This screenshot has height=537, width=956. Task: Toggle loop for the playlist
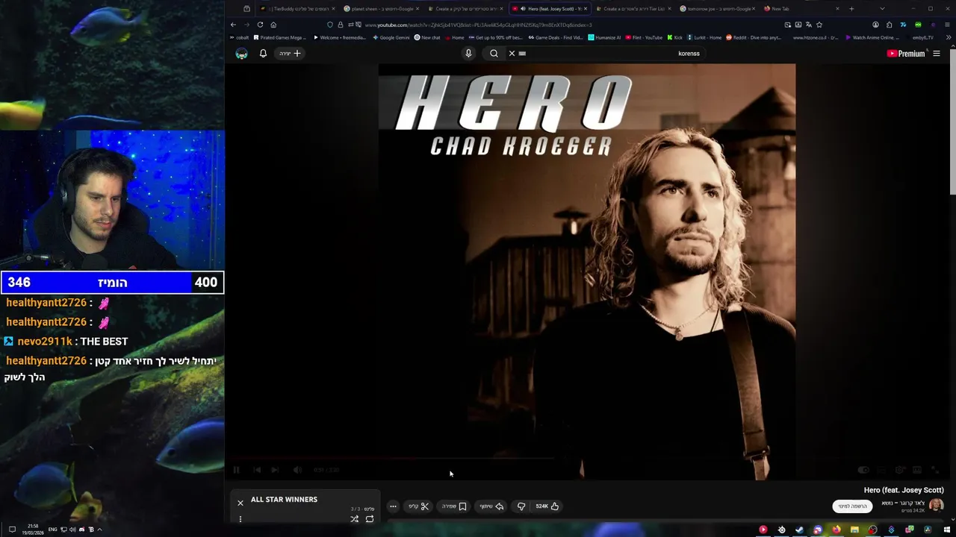point(370,519)
